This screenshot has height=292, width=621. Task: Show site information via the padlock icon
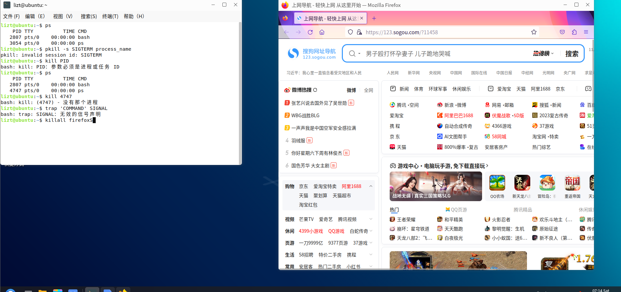click(359, 32)
